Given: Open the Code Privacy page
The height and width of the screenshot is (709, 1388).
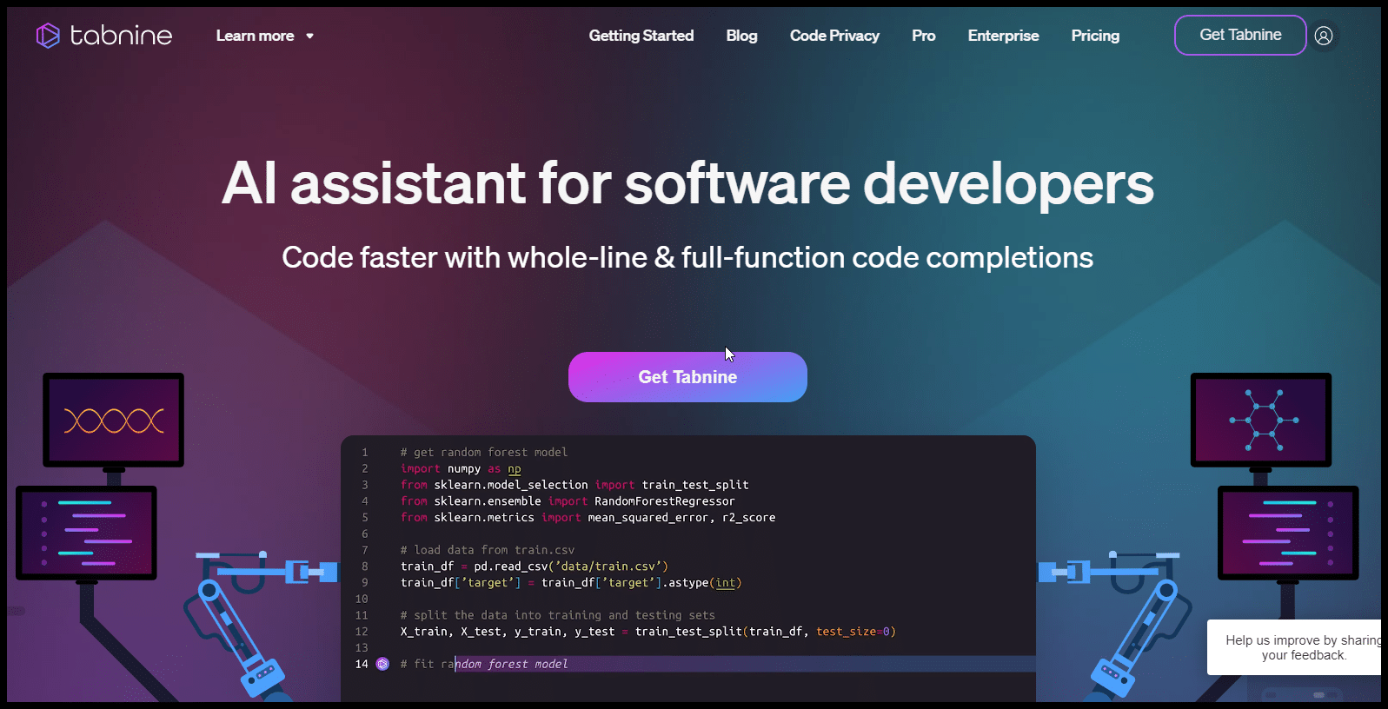Looking at the screenshot, I should point(834,36).
